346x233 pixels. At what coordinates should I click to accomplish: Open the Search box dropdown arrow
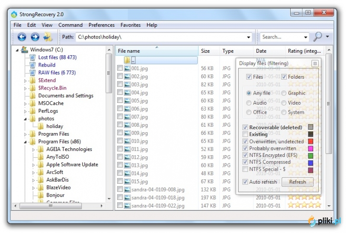click(305, 37)
